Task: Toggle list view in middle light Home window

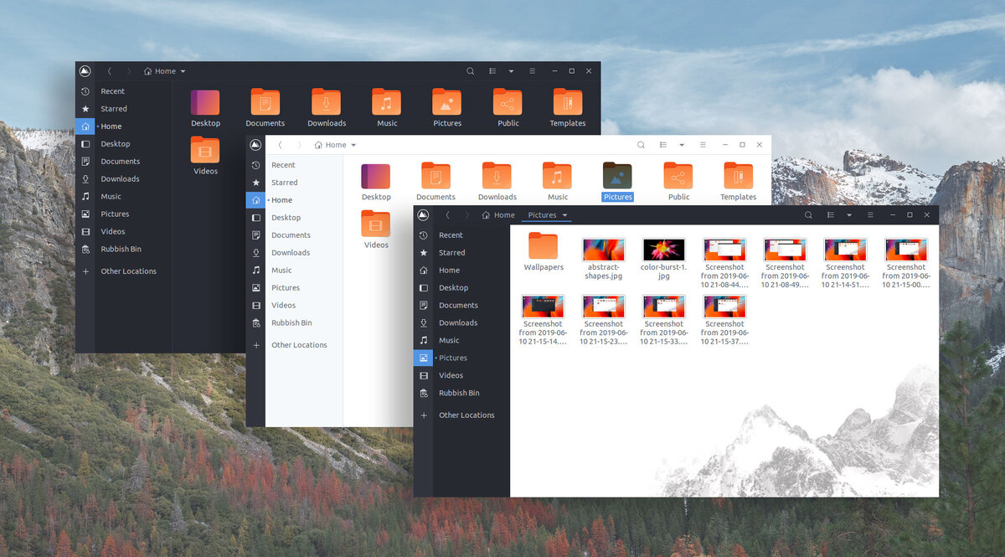Action: pos(663,145)
